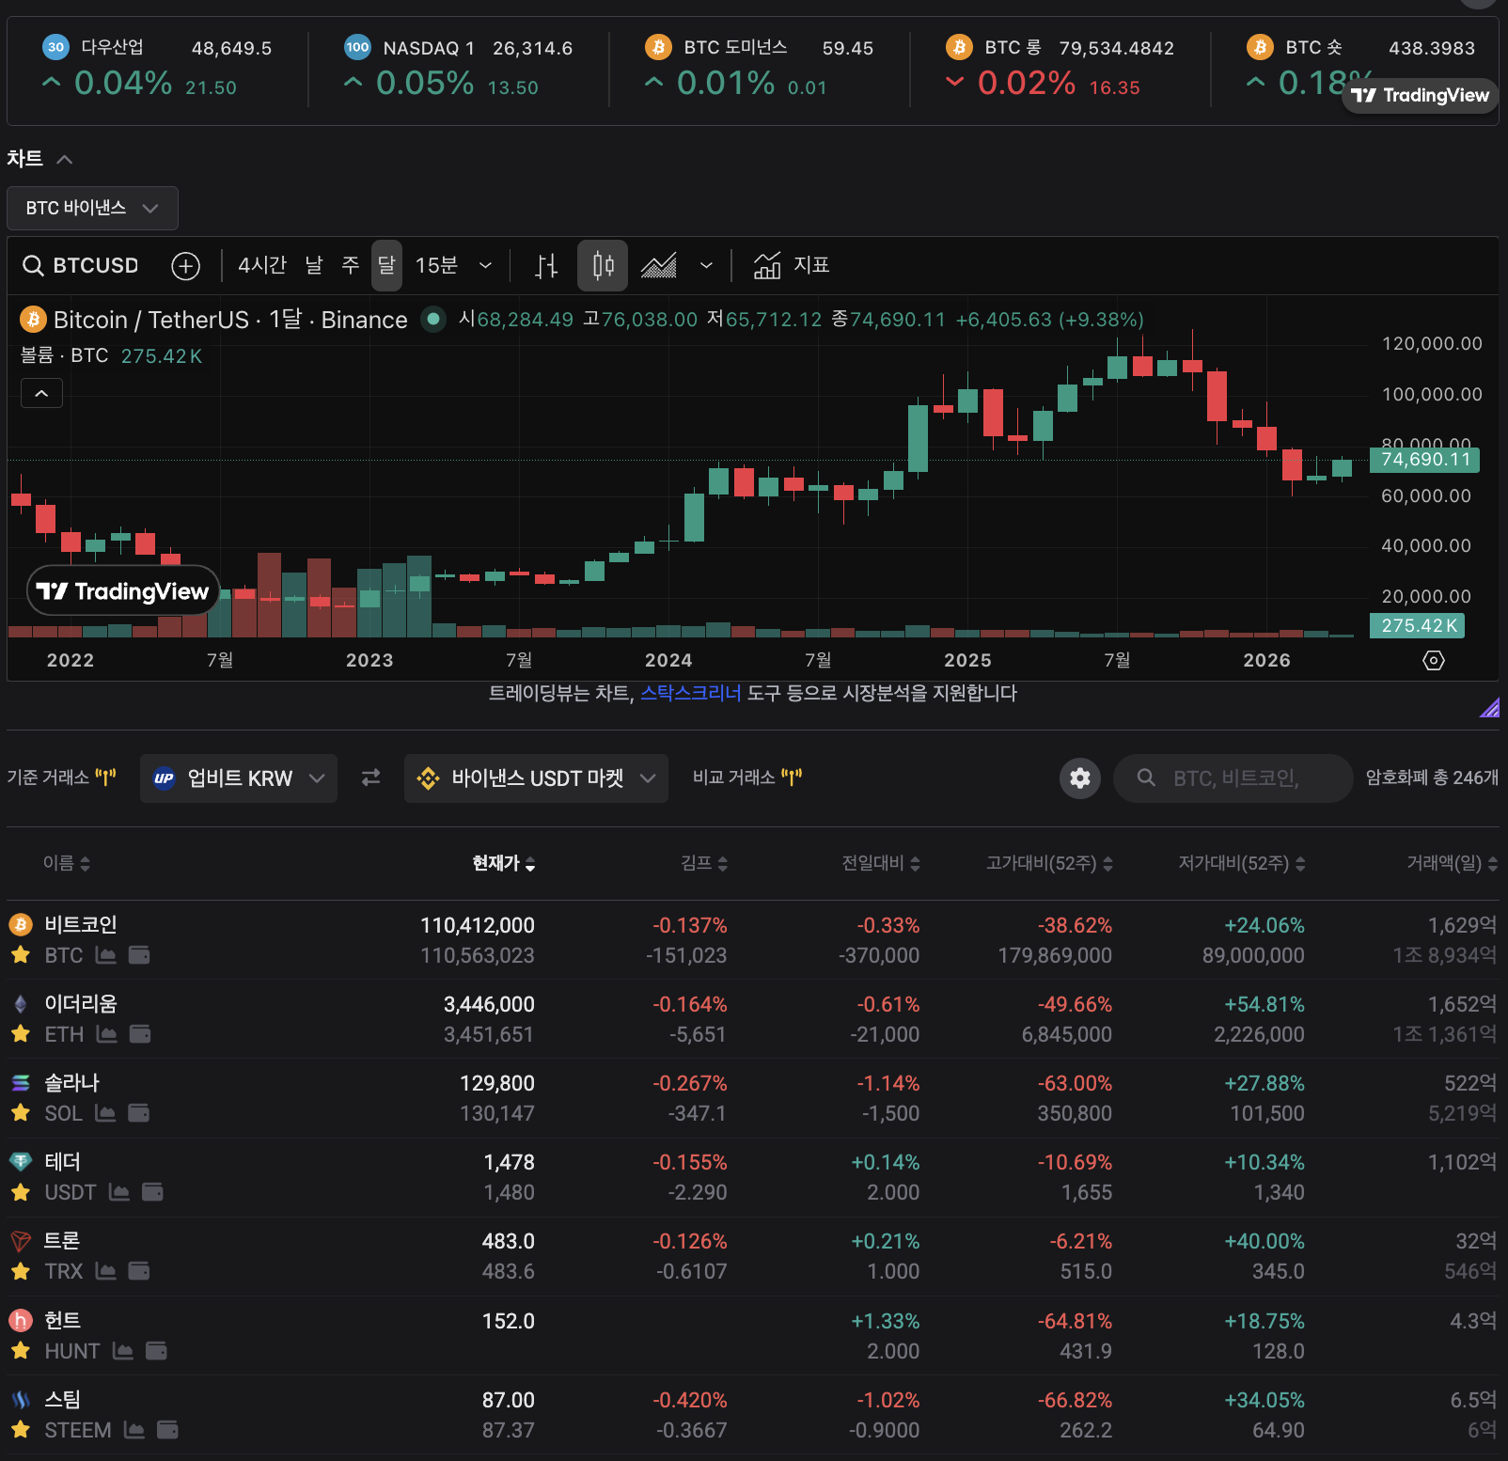Screen dimensions: 1508x1461
Task: Open the TRX row chart icon
Action: pyautogui.click(x=106, y=1271)
